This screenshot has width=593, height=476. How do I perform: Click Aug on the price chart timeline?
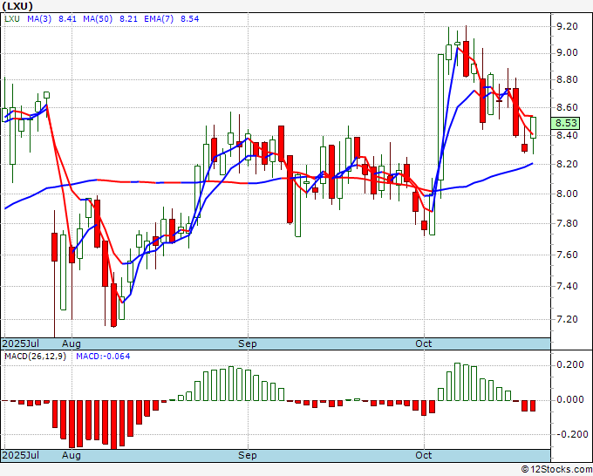point(72,343)
